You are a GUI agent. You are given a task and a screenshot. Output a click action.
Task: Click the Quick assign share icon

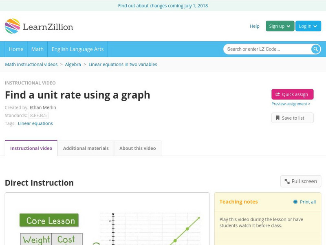(x=278, y=94)
